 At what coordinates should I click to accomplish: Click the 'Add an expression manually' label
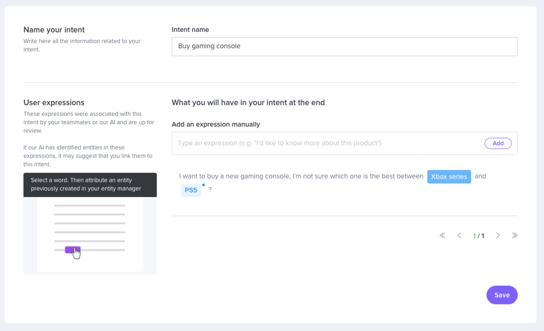[216, 125]
